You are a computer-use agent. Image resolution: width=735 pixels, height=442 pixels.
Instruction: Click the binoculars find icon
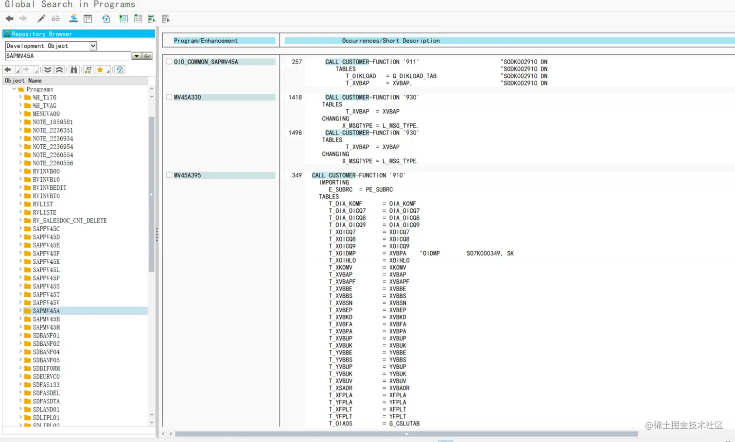[74, 70]
